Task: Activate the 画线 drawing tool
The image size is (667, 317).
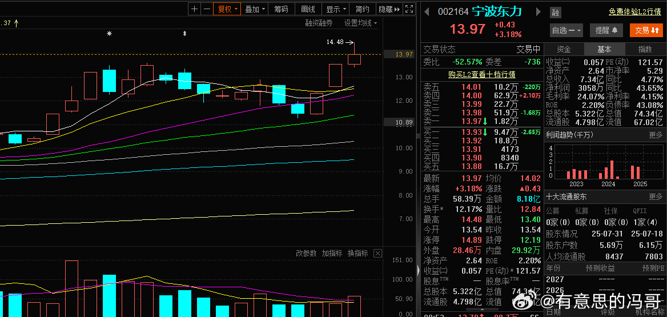Action: pos(308,9)
